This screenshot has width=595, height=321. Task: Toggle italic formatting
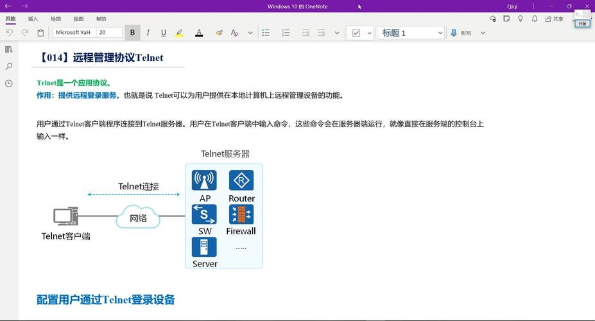point(148,33)
